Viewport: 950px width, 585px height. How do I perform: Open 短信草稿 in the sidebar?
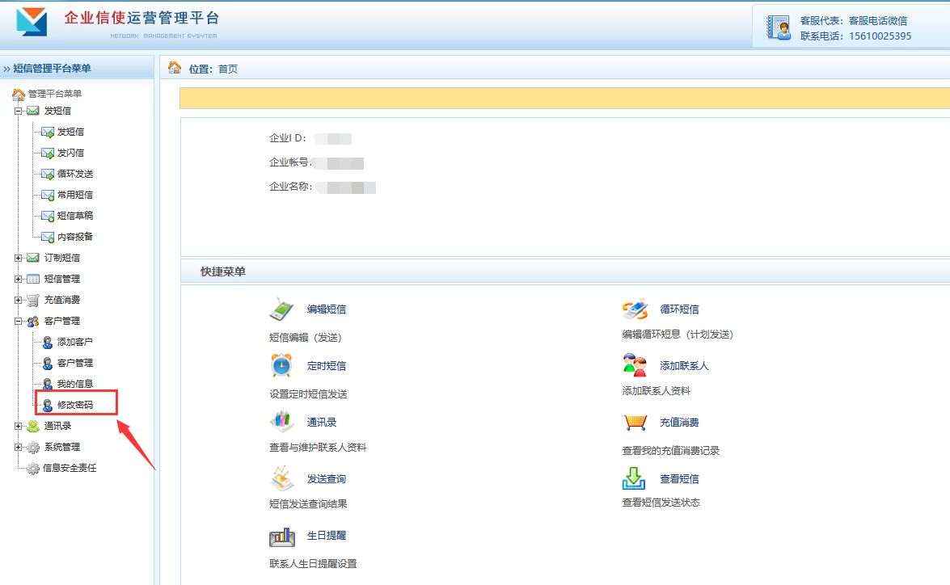point(75,216)
